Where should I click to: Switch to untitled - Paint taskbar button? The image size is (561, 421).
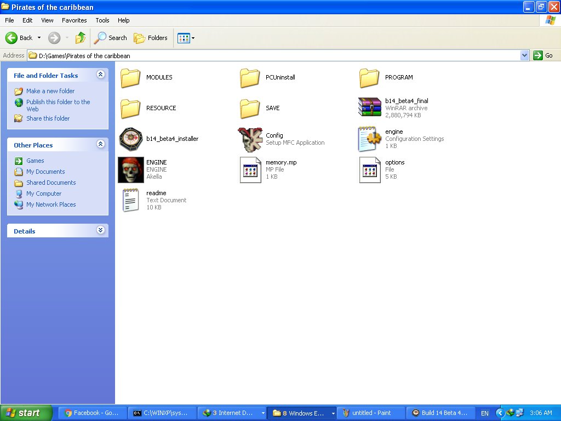(x=372, y=413)
